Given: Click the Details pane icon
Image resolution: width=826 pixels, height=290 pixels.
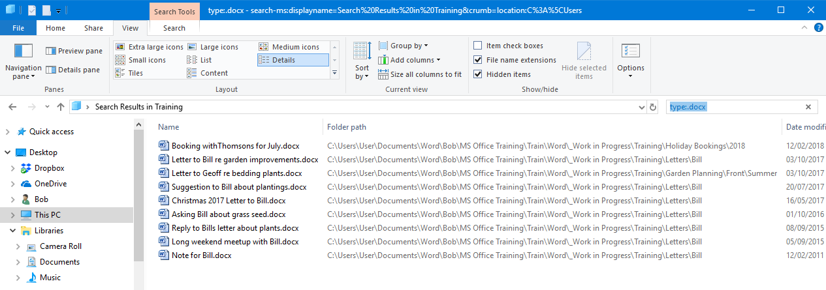Looking at the screenshot, I should click(x=51, y=70).
